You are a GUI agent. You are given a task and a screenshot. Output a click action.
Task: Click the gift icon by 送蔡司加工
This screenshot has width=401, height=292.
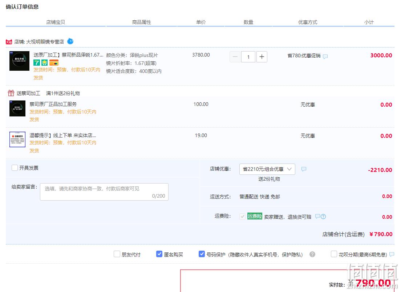point(11,93)
